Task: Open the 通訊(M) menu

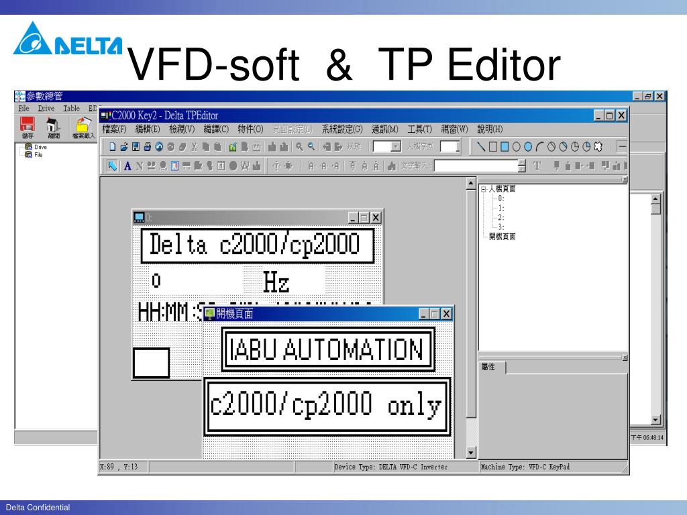Action: 384,129
